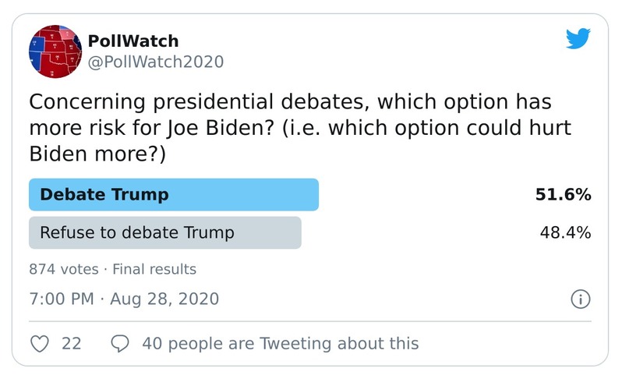Image resolution: width=622 pixels, height=379 pixels.
Task: Click the PollWatch display name
Action: click(133, 41)
